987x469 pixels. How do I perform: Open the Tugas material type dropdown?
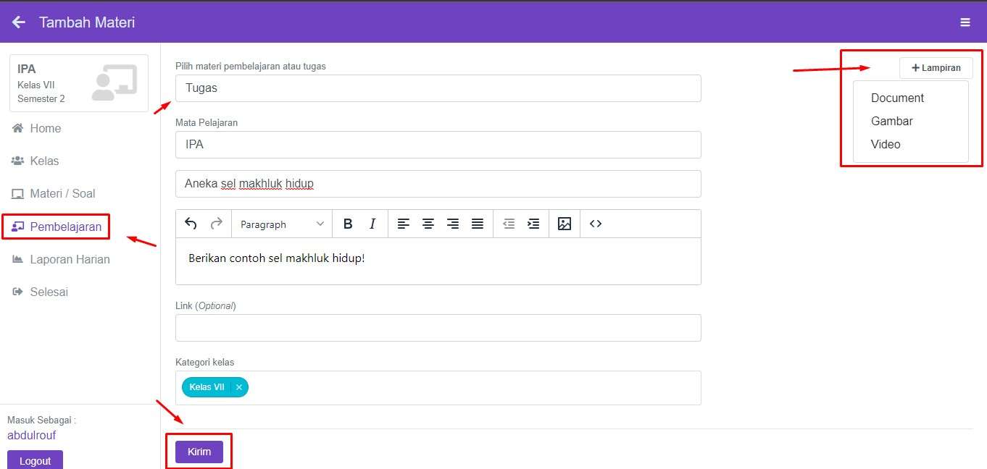[x=438, y=88]
